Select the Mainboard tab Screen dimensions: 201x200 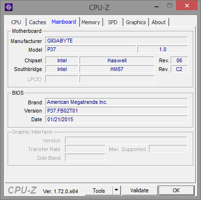[64, 22]
